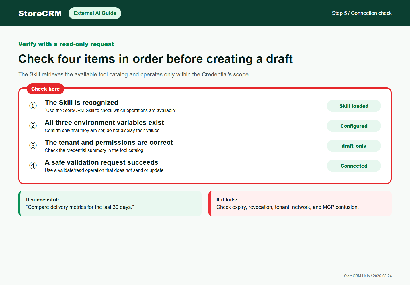The width and height of the screenshot is (410, 285).
Task: Click the 'Check expiry, revocation, tenant, network' line
Action: [x=288, y=207]
